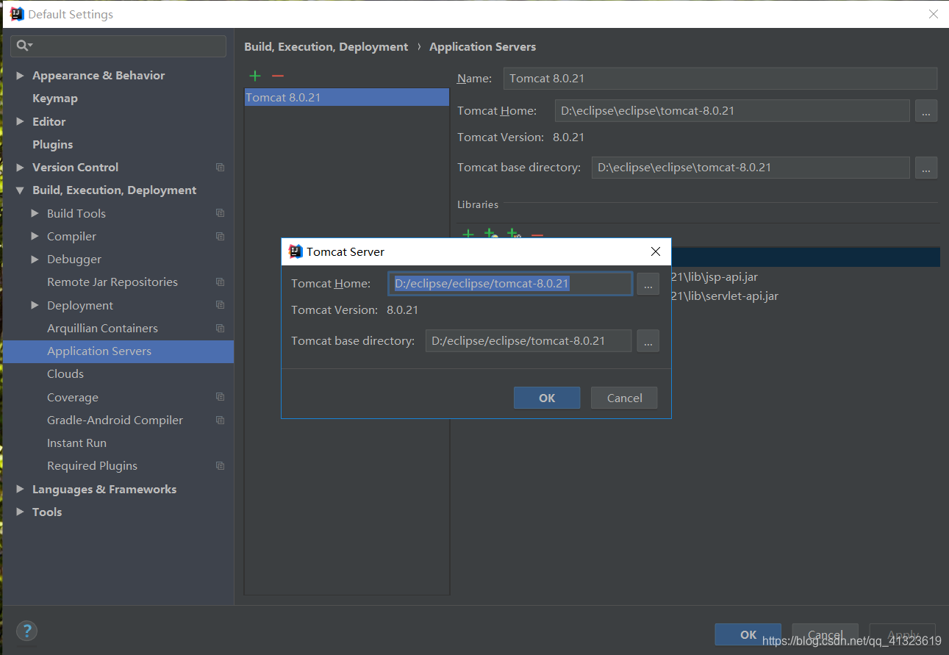Click the project-level icon beside Deployment
This screenshot has width=949, height=655.
[x=220, y=305]
